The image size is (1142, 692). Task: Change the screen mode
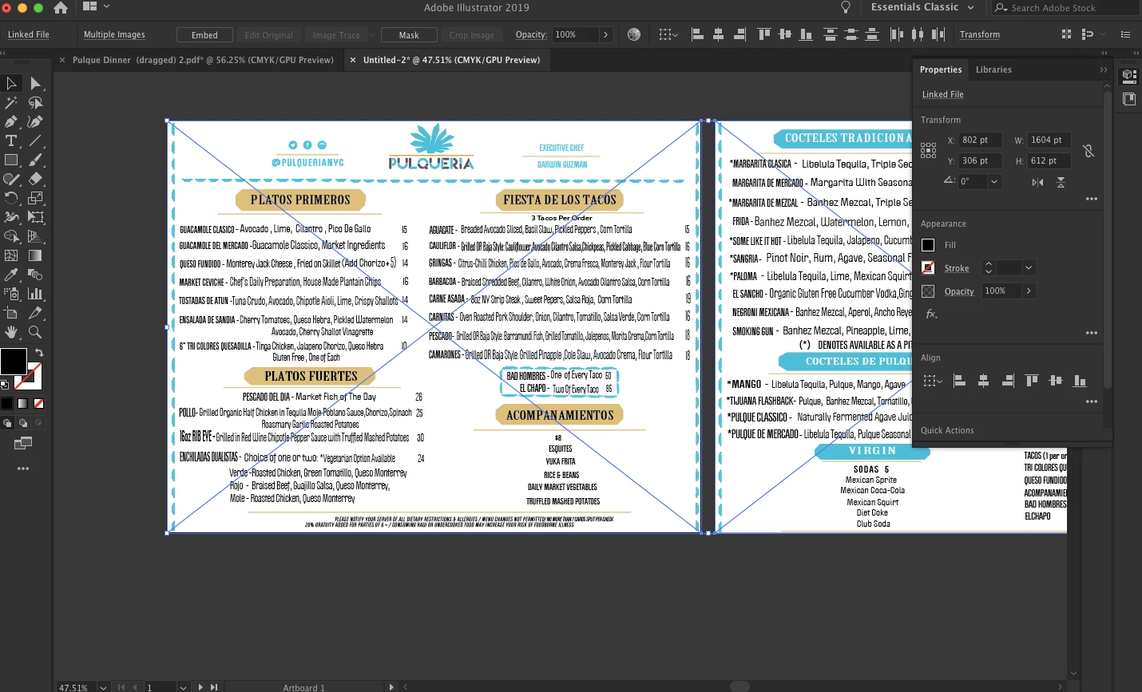(x=22, y=444)
